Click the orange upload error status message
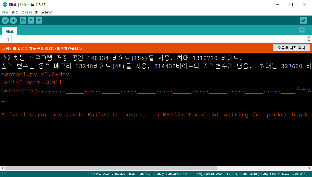312x177 pixels. (x=42, y=48)
